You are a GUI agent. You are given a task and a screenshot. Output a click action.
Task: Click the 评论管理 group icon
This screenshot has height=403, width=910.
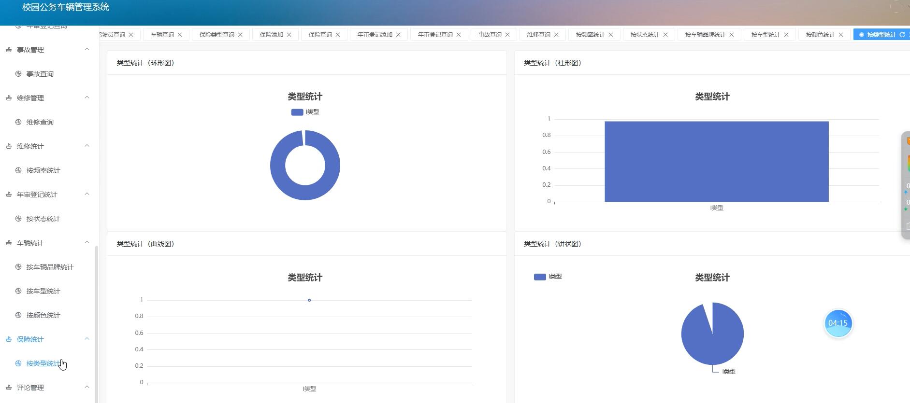[x=9, y=388]
